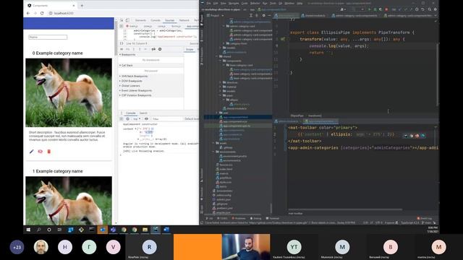The image size is (463, 260).
Task: Select the app.component.html tab in the lower editor
Action: pos(321,121)
